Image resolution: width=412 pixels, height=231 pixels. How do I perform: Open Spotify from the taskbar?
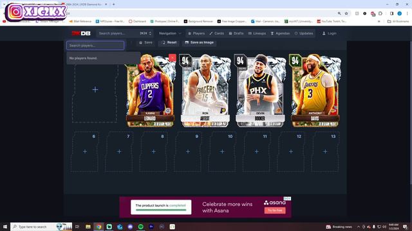point(140,227)
